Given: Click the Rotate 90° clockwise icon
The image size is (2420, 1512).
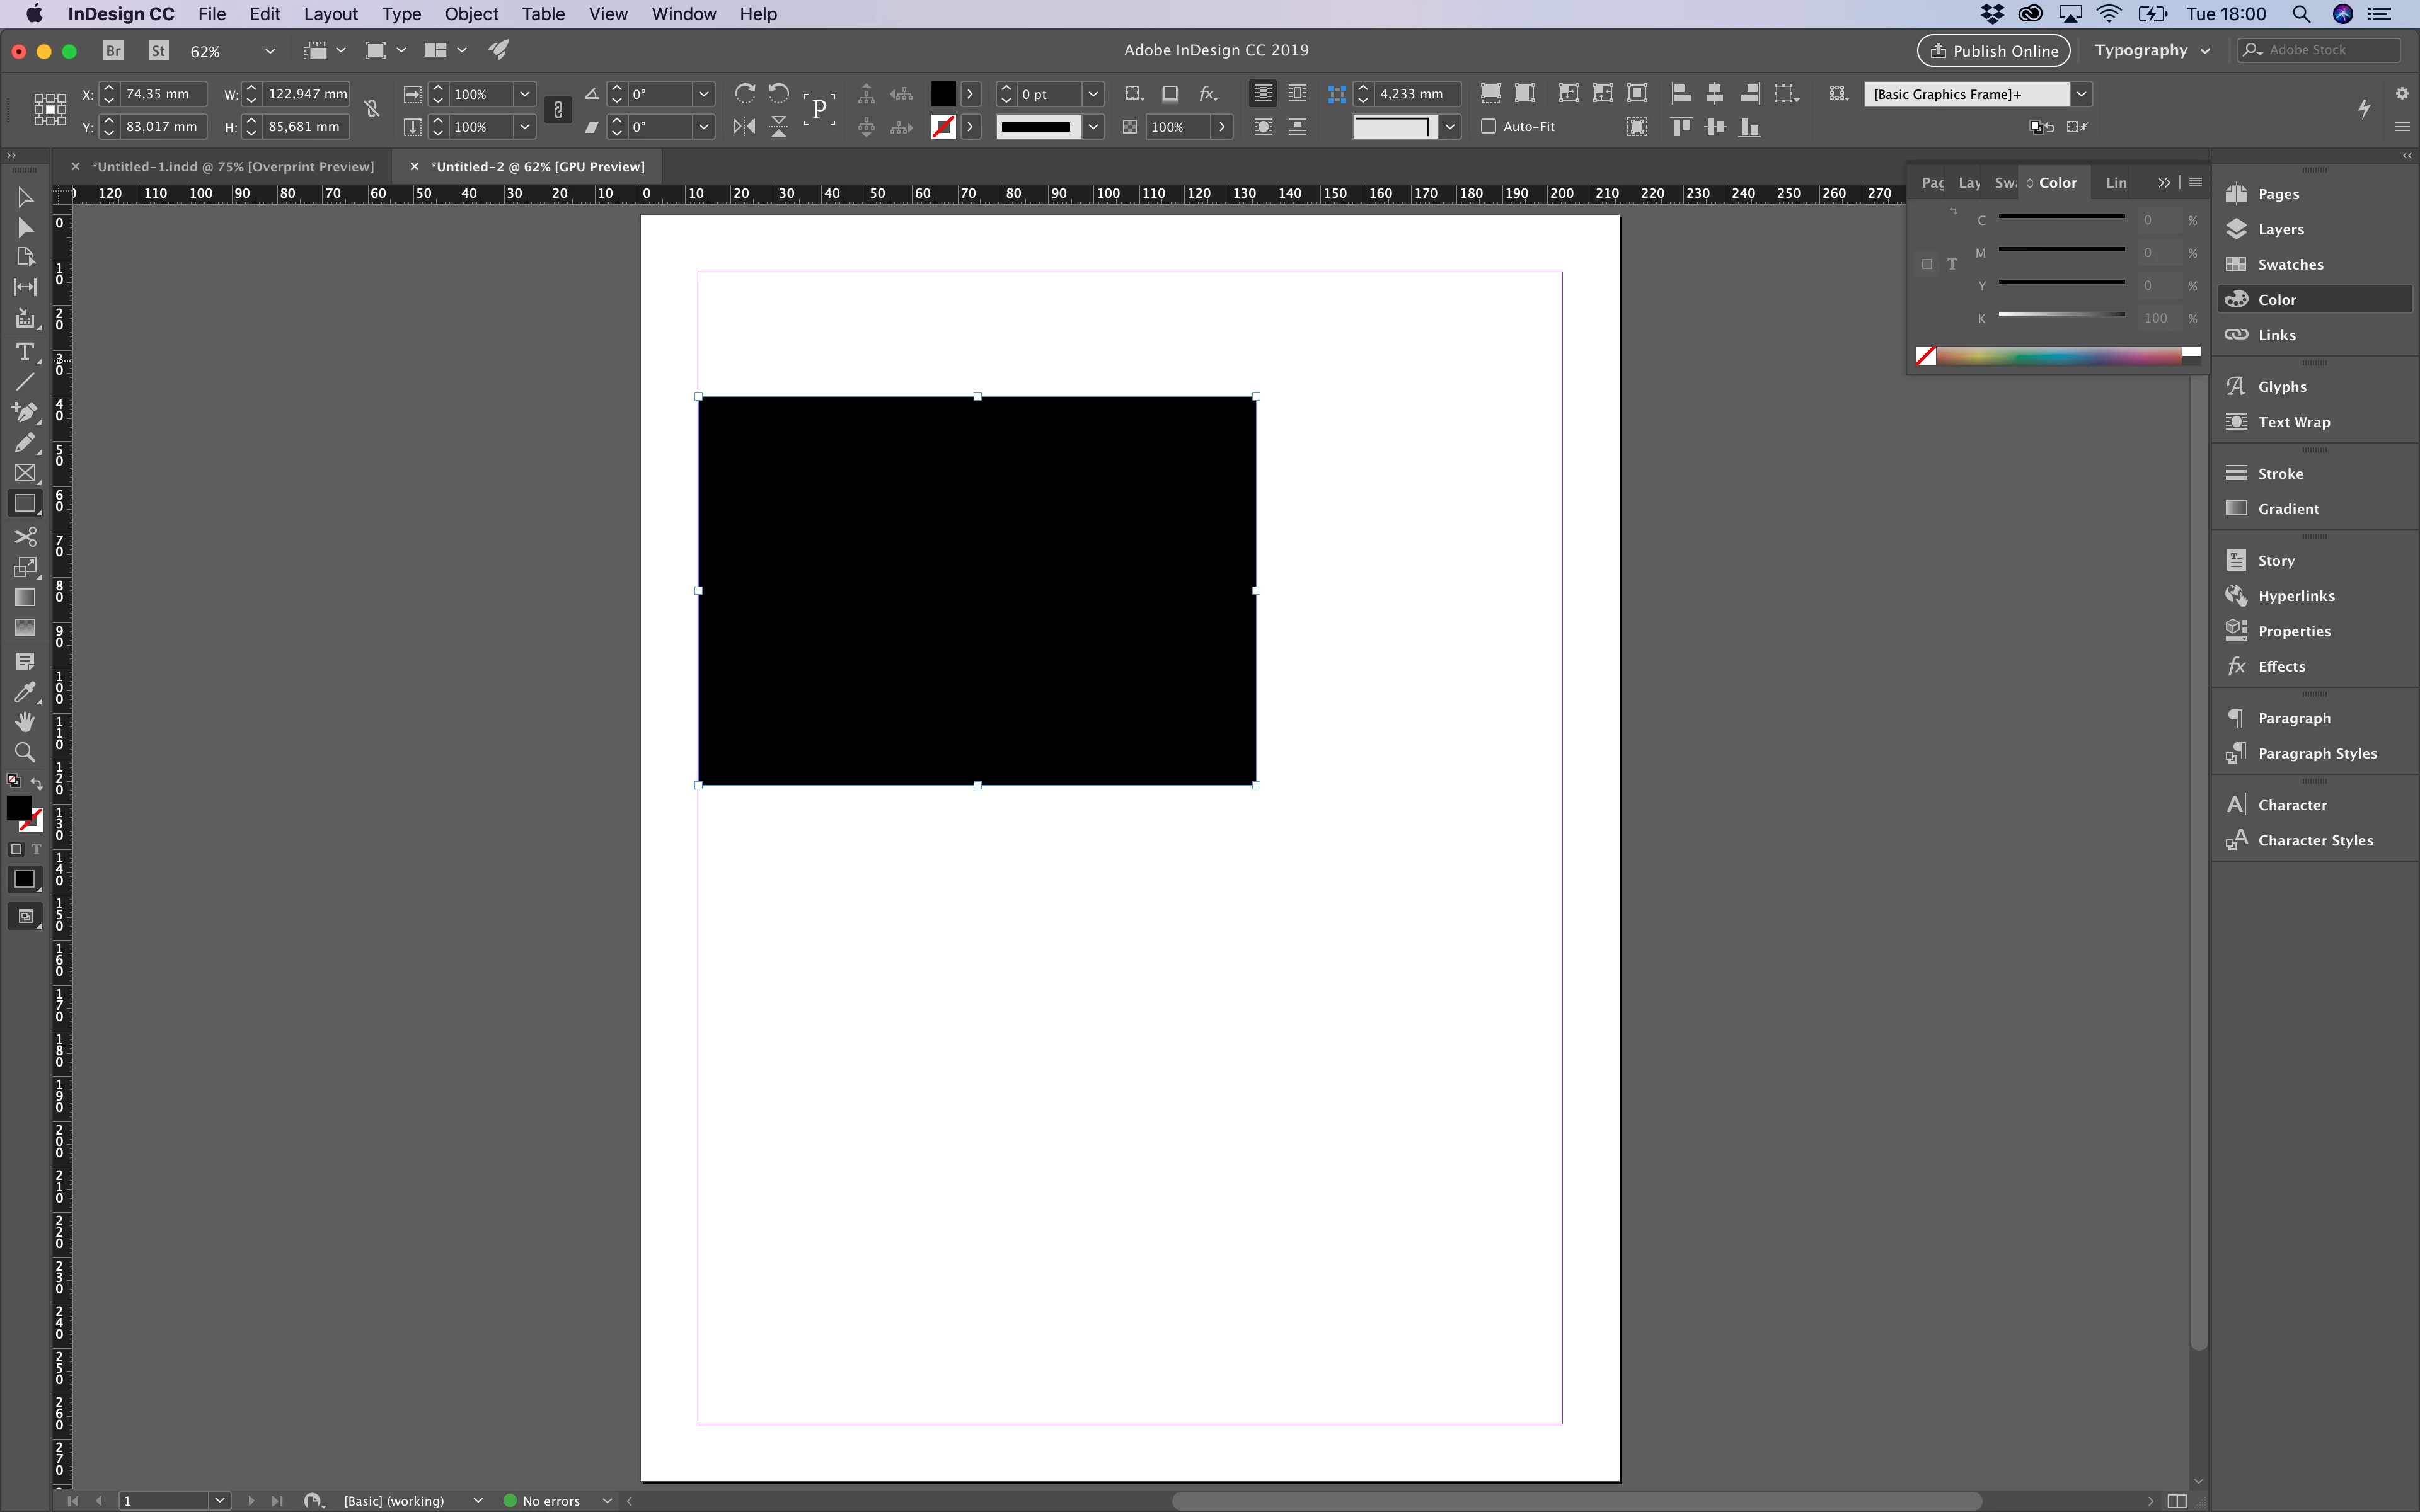Looking at the screenshot, I should [744, 93].
